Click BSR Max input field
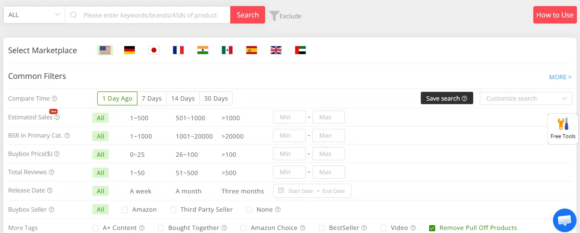Viewport: 580px width, 233px height. (x=328, y=135)
